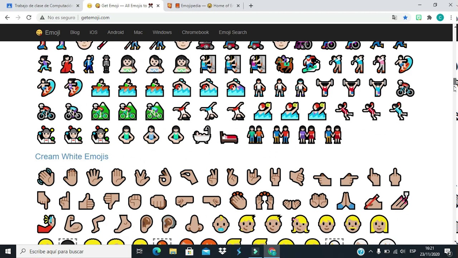Click the folded hands emoji

pos(346,201)
